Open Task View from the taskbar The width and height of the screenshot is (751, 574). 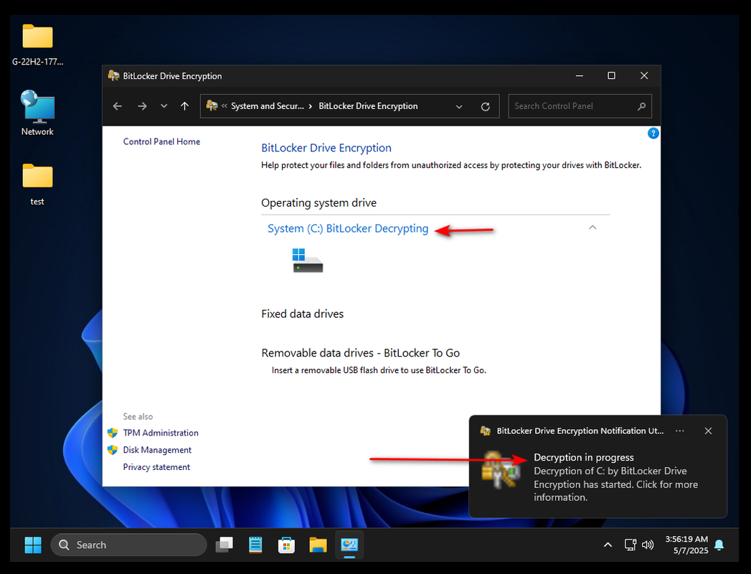(224, 545)
